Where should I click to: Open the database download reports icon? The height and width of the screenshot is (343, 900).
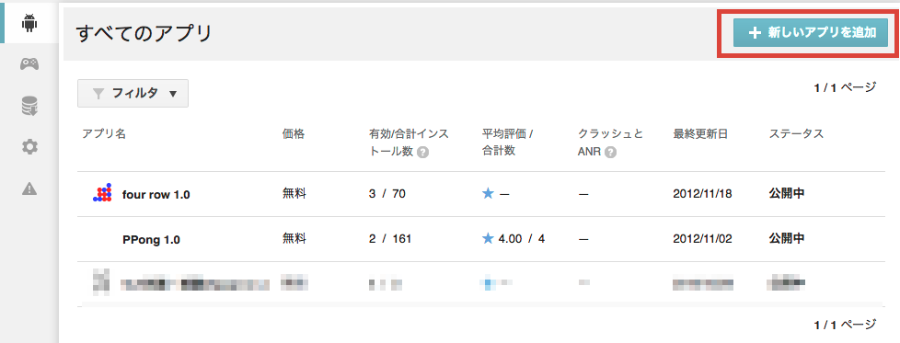(x=29, y=106)
